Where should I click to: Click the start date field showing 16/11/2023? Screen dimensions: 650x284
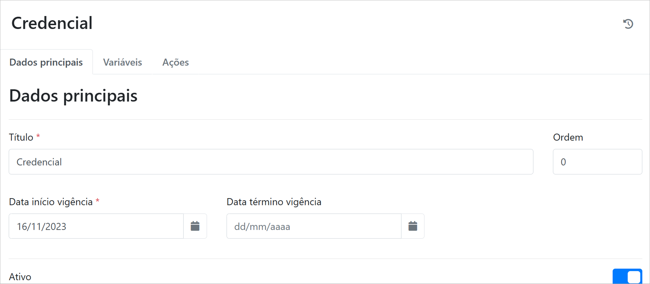[96, 226]
